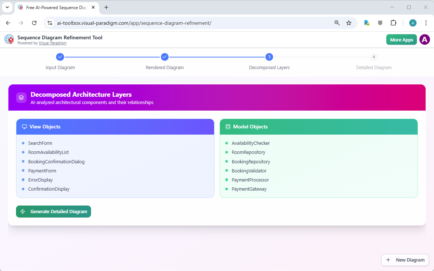Open the user avatar menu
The width and height of the screenshot is (434, 271).
coord(425,39)
